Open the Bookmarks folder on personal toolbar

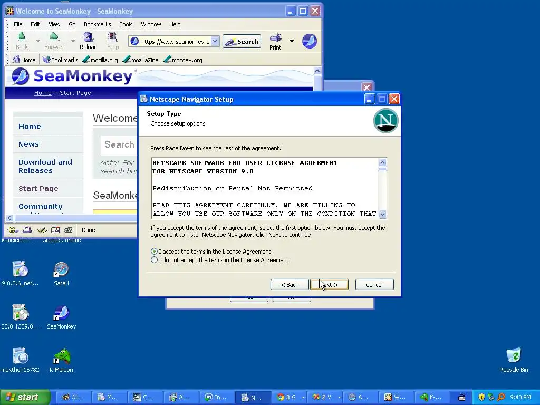pos(60,60)
